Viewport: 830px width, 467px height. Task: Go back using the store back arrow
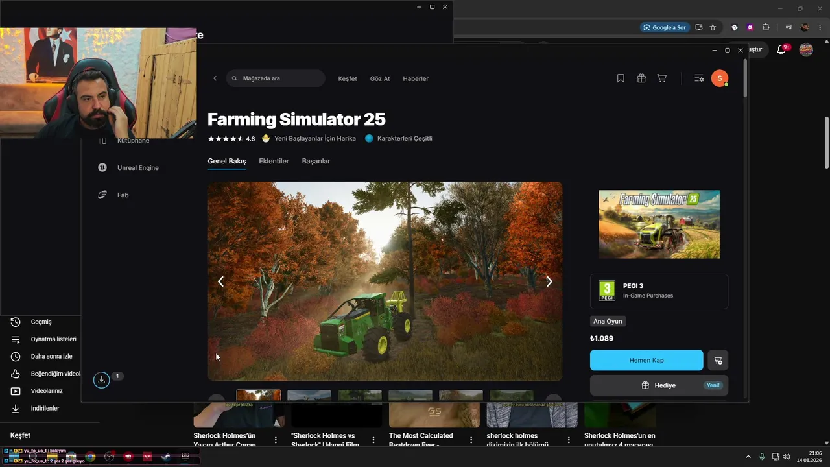(215, 78)
